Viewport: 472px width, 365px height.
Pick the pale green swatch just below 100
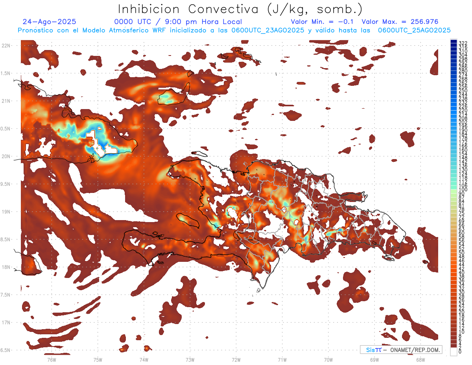point(454,192)
